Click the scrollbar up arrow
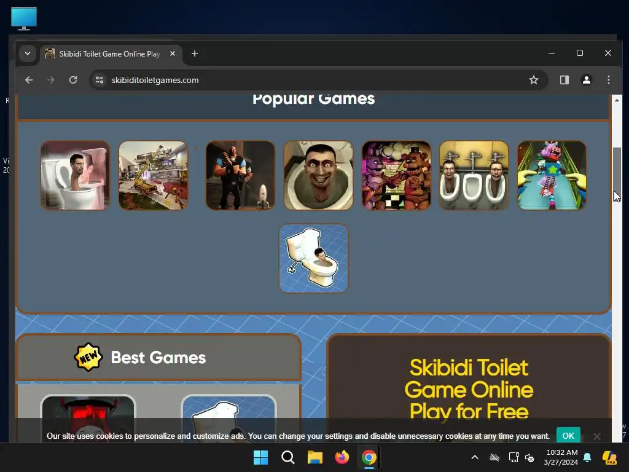Viewport: 629px width, 472px height. (617, 100)
